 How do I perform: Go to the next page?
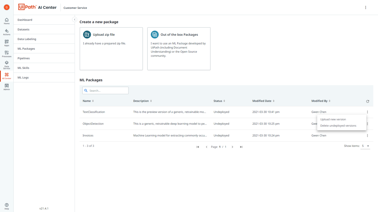point(233,147)
